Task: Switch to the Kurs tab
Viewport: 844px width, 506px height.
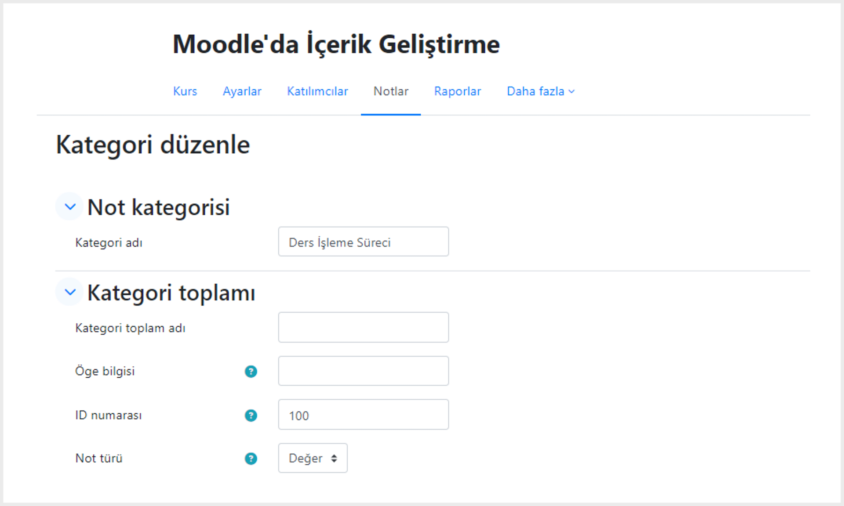Action: pyautogui.click(x=185, y=91)
